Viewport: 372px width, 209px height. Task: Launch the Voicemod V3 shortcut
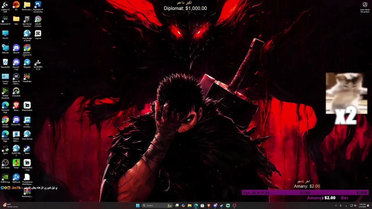(5, 20)
